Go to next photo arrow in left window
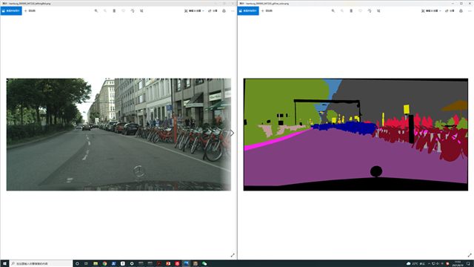Image resolution: width=474 pixels, height=267 pixels. (x=232, y=133)
